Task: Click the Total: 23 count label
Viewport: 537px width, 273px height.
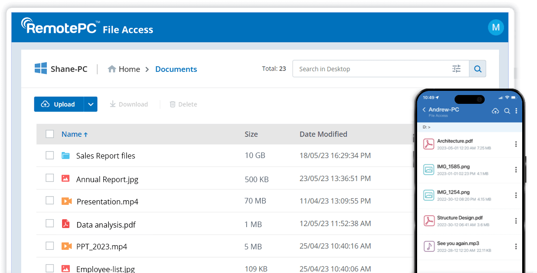Action: [274, 69]
